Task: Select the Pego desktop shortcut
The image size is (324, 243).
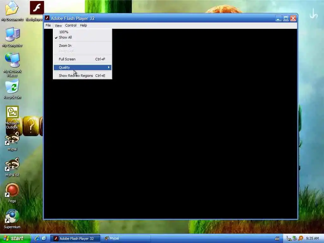Action: (x=12, y=193)
